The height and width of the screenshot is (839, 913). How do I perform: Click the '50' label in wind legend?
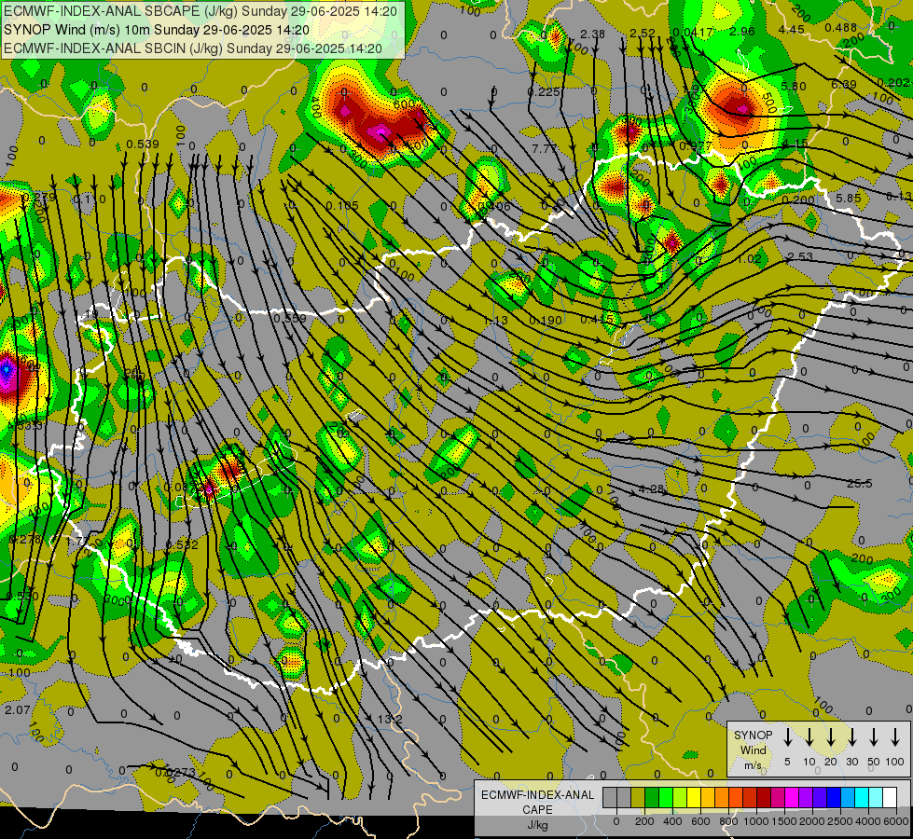[x=874, y=762]
